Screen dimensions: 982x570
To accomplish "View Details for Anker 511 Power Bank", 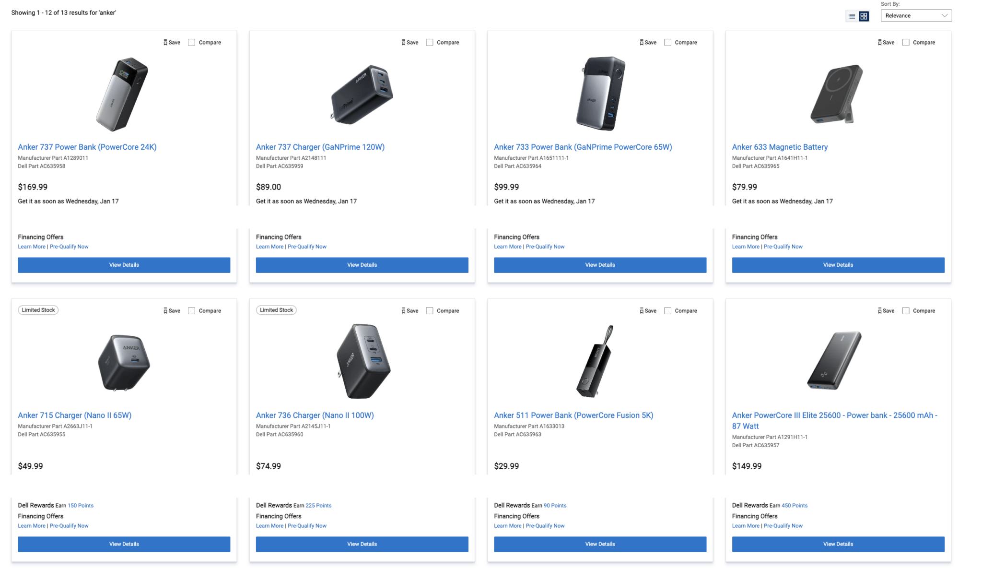I will pyautogui.click(x=600, y=544).
